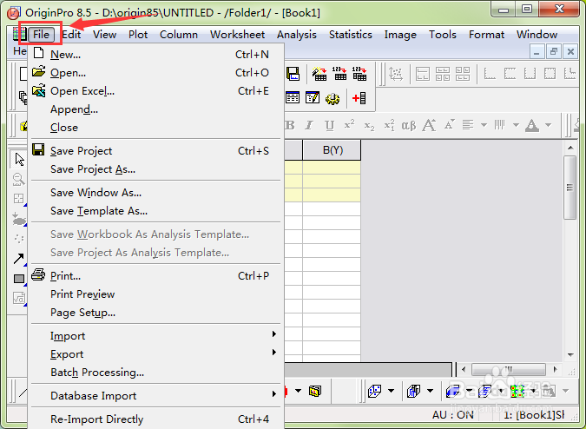
Task: Select the Zoom In magnifier tool
Action: (18, 179)
